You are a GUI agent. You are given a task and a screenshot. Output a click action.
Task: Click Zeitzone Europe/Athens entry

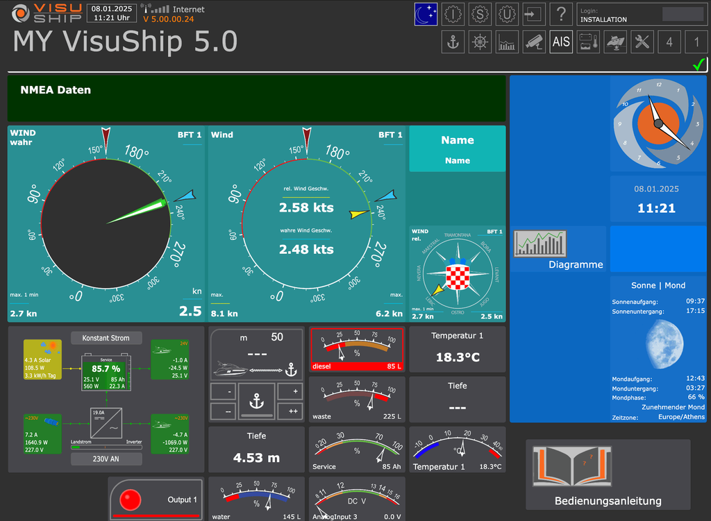pyautogui.click(x=658, y=417)
